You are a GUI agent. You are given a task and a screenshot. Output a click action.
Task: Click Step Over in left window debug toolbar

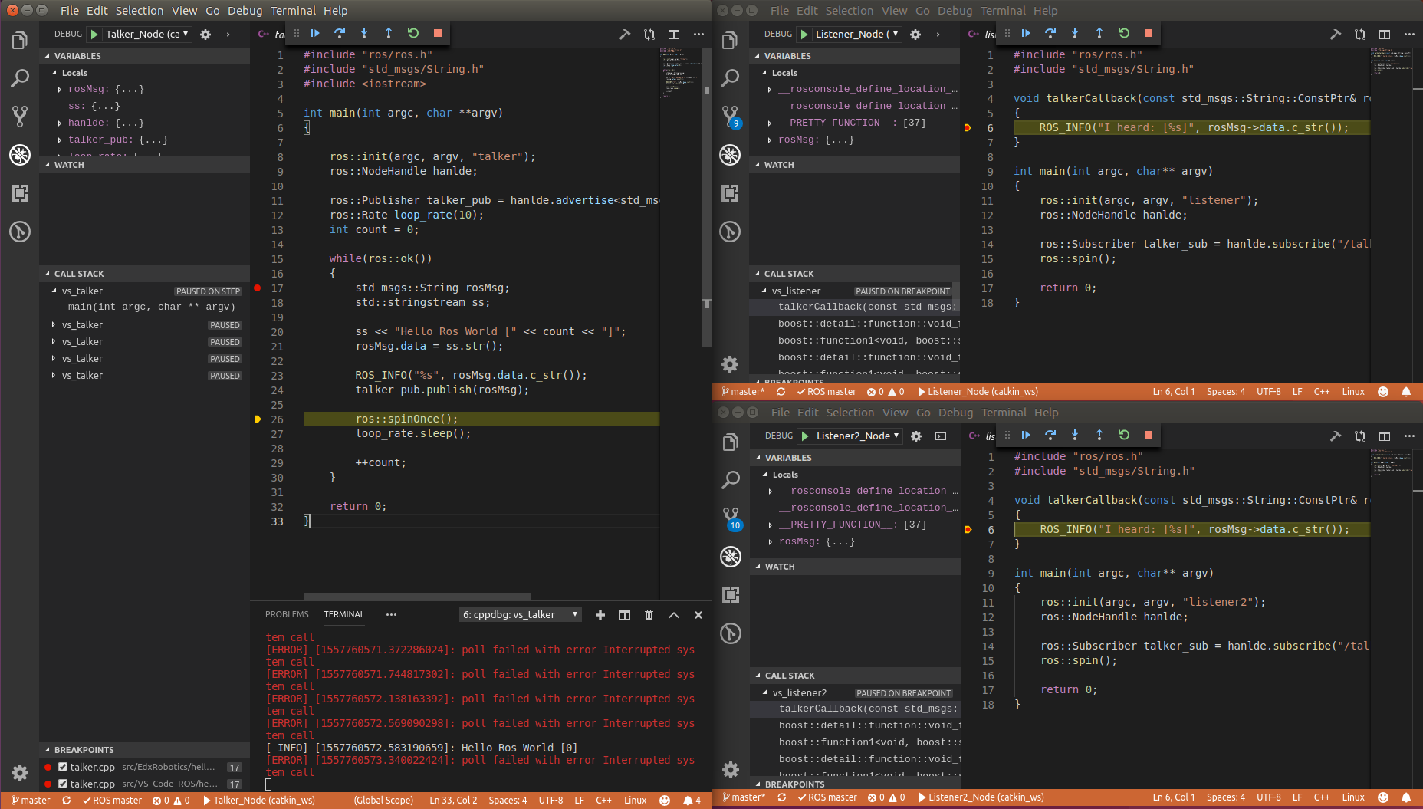click(340, 33)
